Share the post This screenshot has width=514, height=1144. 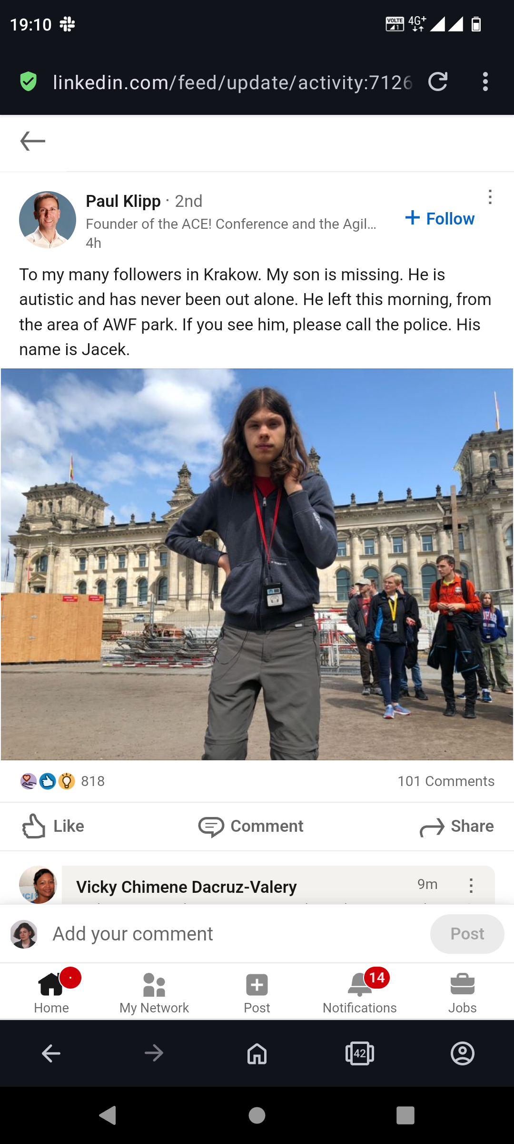pyautogui.click(x=456, y=826)
